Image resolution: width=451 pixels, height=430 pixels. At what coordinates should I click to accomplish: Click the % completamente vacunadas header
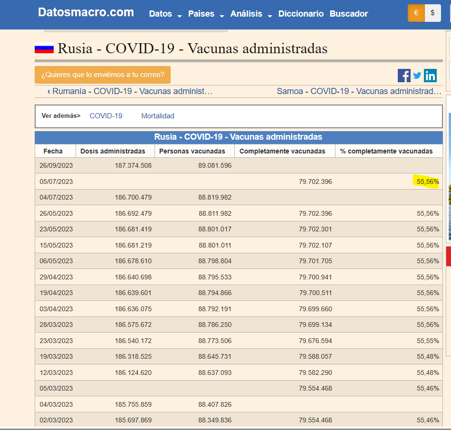[386, 151]
